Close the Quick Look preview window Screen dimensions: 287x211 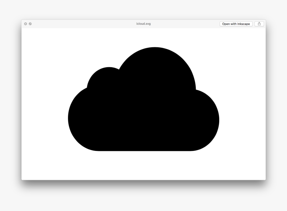(26, 24)
